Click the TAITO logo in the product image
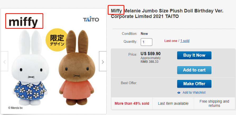Image resolution: width=236 pixels, height=115 pixels. pos(91,20)
